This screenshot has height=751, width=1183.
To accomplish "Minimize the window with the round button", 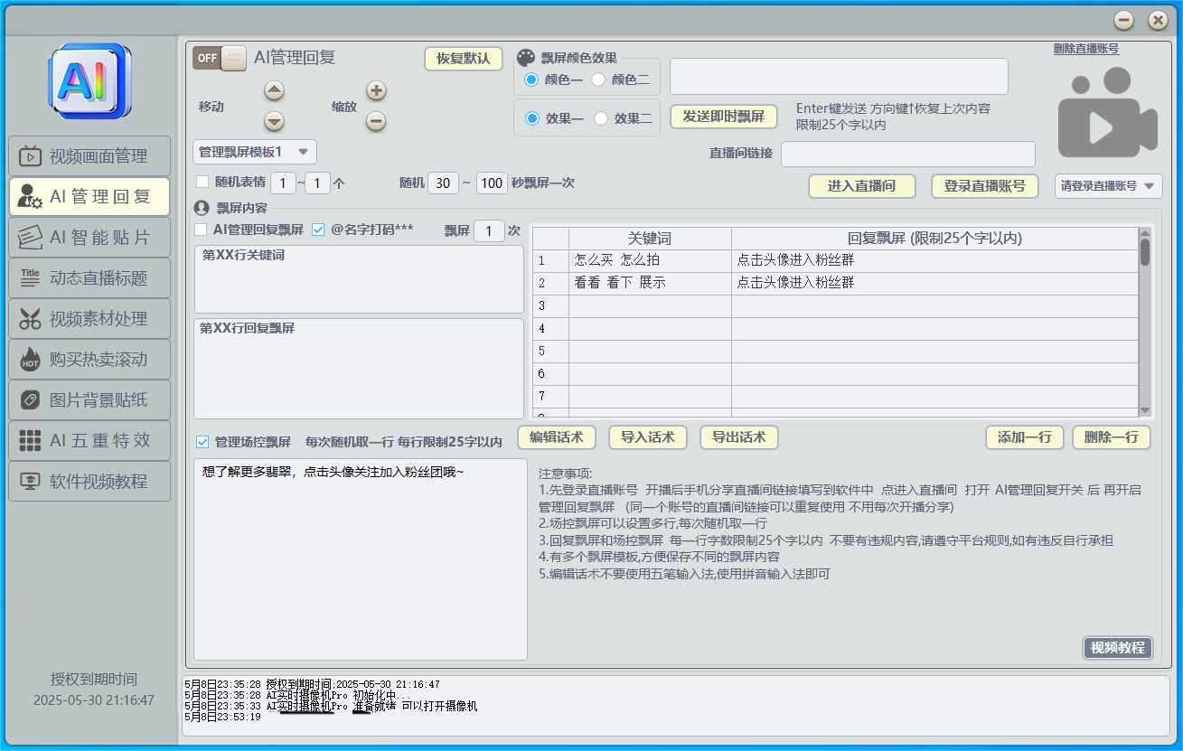I will click(1124, 20).
